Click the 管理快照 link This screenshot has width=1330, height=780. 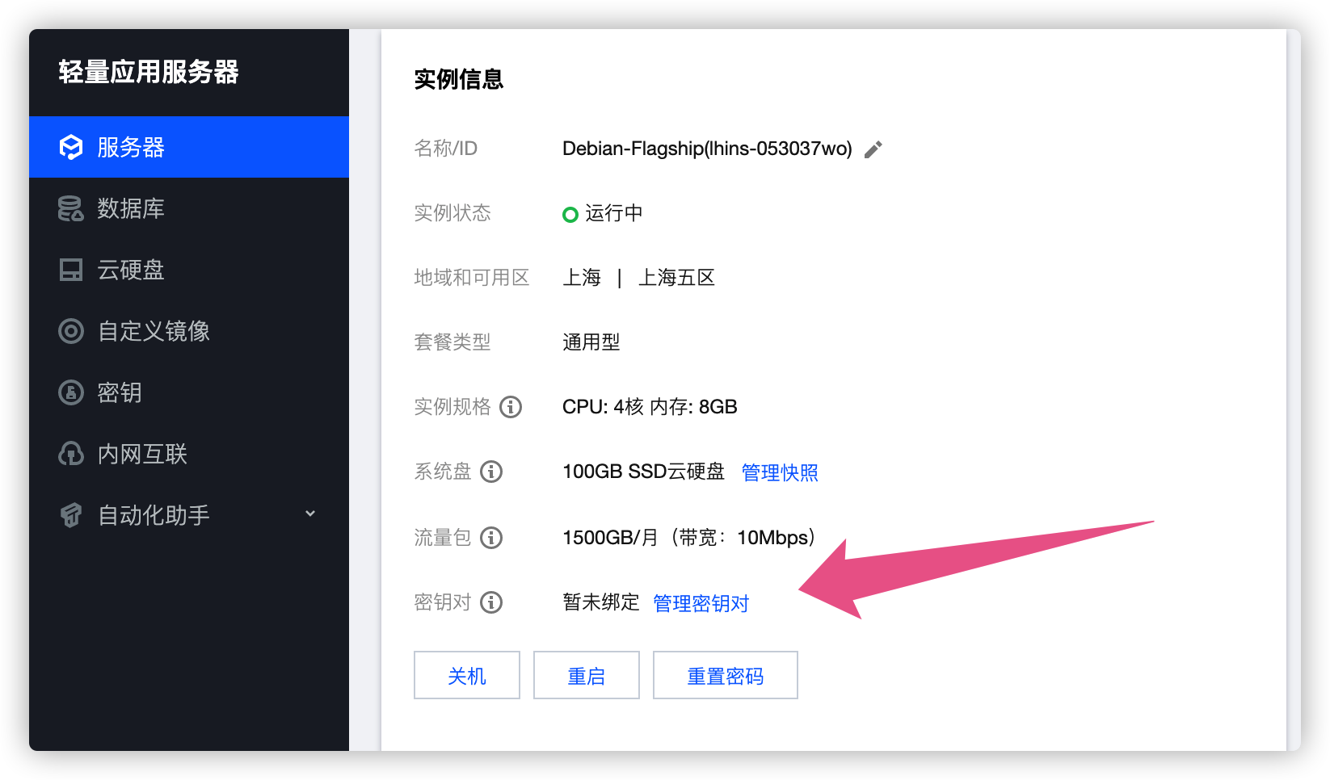click(x=780, y=472)
